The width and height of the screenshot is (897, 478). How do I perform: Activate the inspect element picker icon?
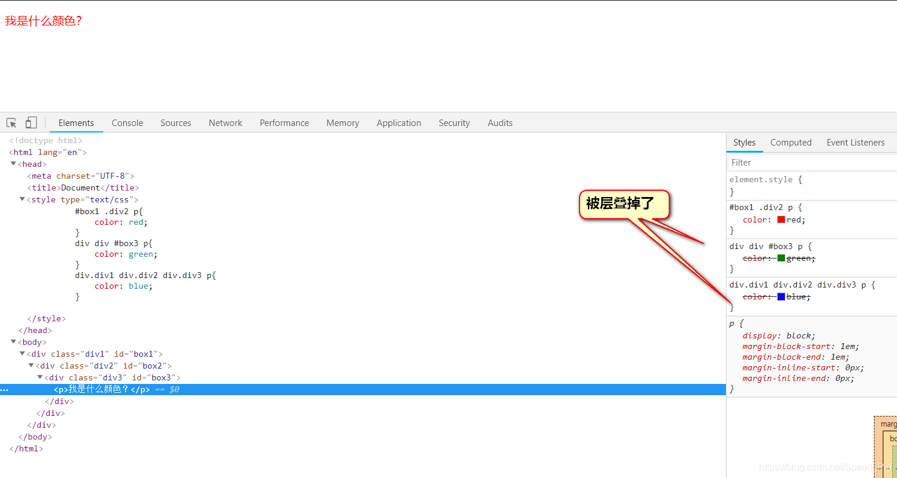tap(11, 123)
